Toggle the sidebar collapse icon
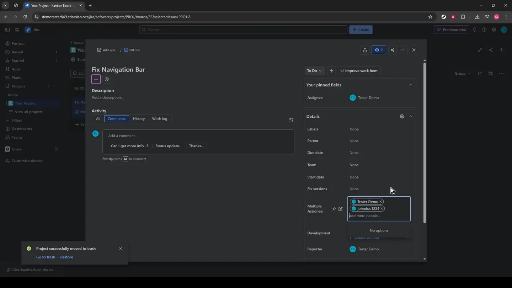 pos(7,30)
